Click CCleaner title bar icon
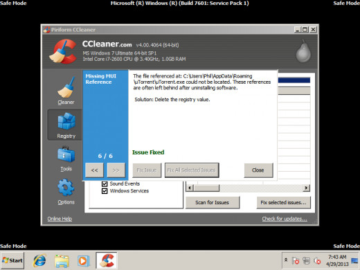This screenshot has height=270, width=360. click(47, 30)
